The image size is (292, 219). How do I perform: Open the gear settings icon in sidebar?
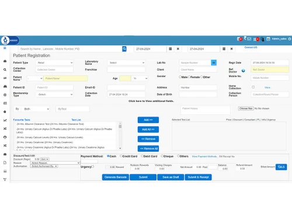tap(5, 112)
